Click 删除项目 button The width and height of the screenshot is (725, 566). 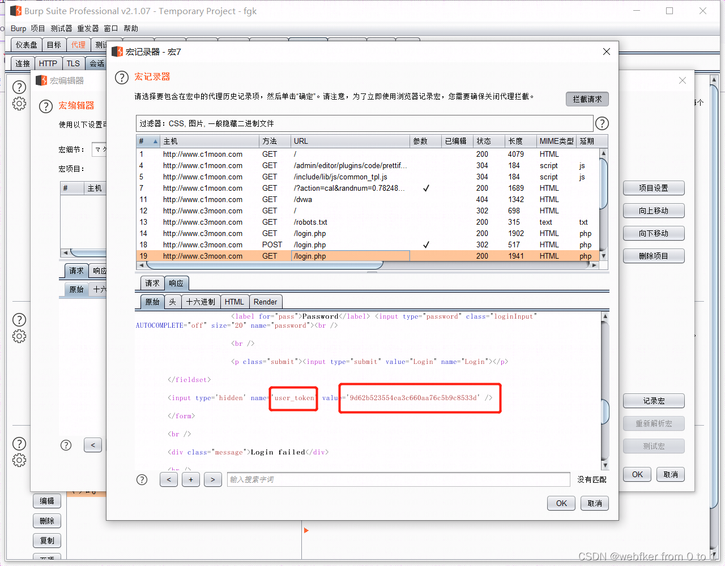[x=654, y=256]
